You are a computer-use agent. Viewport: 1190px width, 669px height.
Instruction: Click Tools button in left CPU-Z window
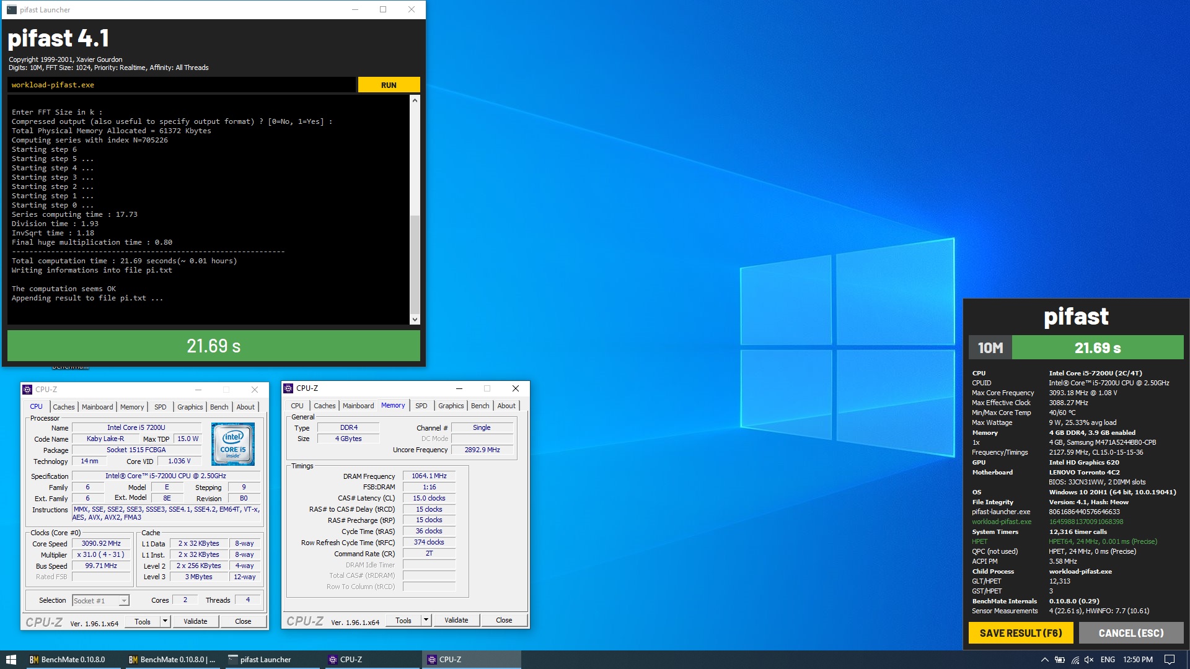143,621
